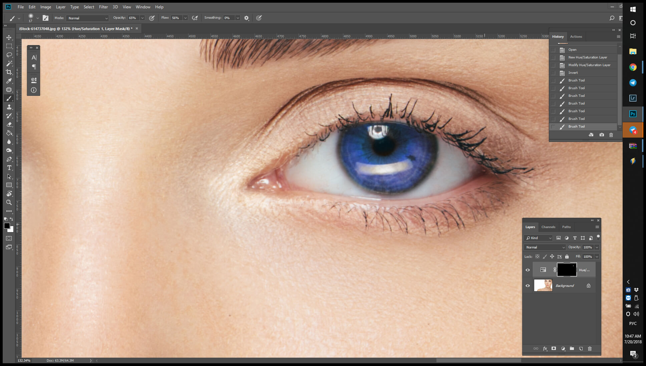Click the Invert step in History panel
646x366 pixels.
tap(572, 72)
